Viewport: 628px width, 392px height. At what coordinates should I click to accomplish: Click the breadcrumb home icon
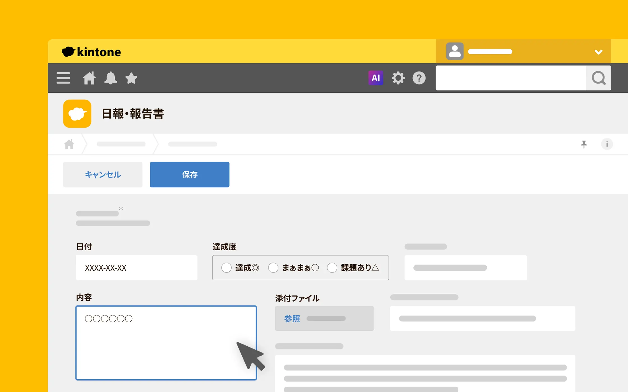point(69,144)
